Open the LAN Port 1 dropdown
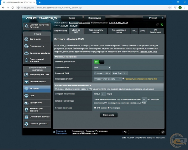The width and height of the screenshot is (188, 150). click(120, 73)
